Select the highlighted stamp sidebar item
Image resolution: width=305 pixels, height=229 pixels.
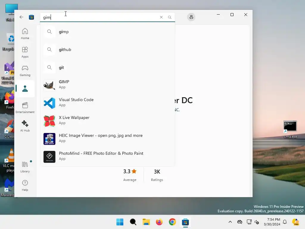(x=25, y=89)
